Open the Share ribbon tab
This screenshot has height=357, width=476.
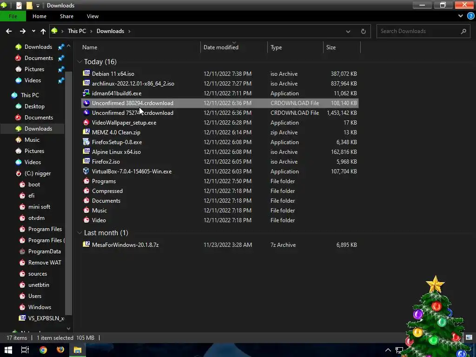pyautogui.click(x=66, y=16)
